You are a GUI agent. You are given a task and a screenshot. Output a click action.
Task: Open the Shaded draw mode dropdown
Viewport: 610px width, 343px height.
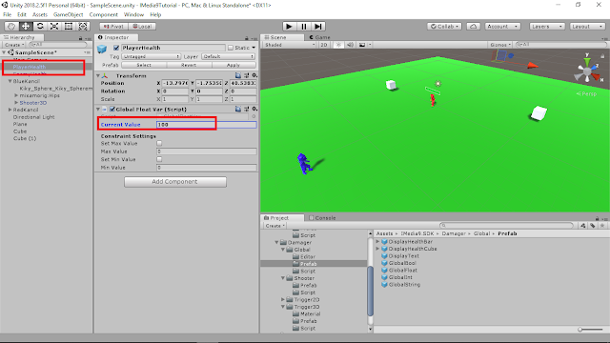coord(290,45)
